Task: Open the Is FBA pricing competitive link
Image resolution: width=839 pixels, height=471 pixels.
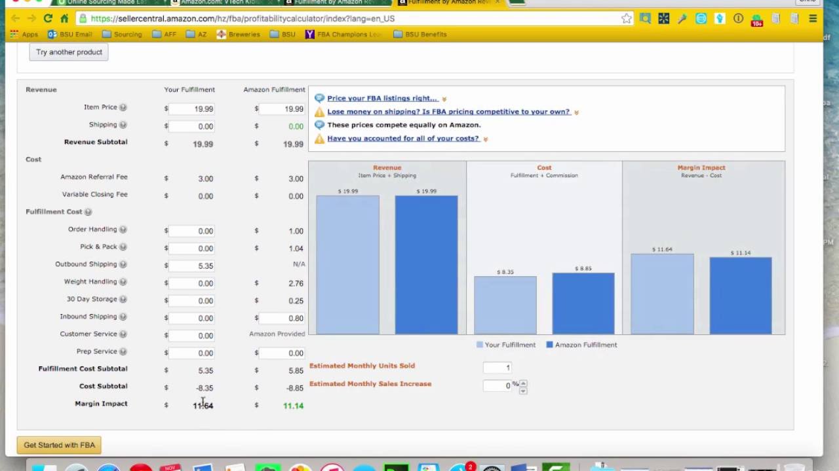Action: (449, 112)
